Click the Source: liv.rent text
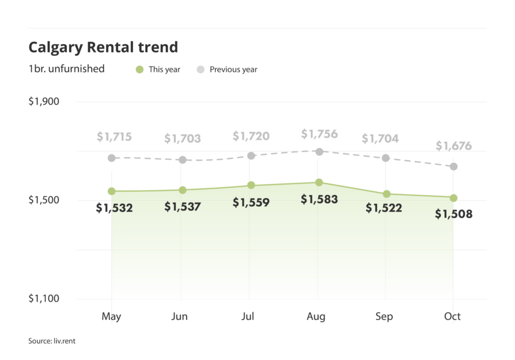 pos(52,341)
